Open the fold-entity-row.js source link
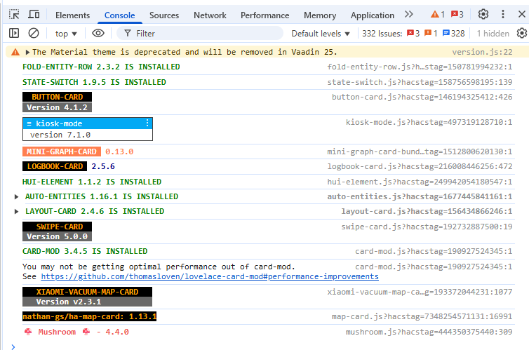Image resolution: width=529 pixels, height=350 pixels. (420, 67)
